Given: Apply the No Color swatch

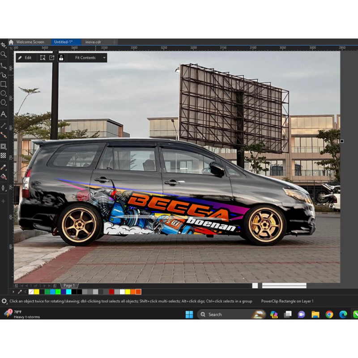Looking at the screenshot, I should point(31,292).
